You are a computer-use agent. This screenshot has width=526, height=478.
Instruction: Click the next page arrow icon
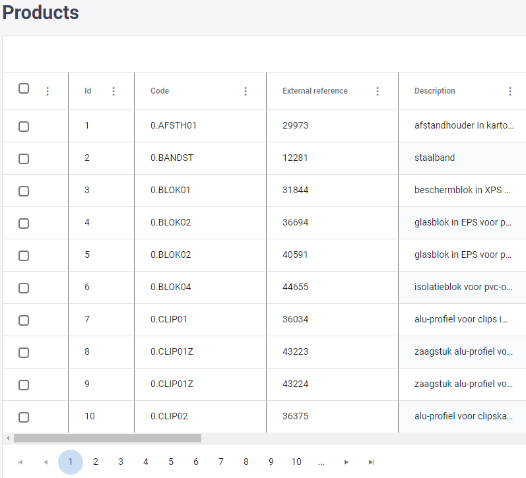tap(346, 462)
